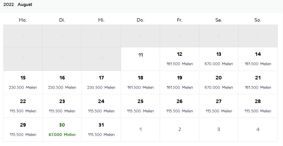This screenshot has height=146, width=283.
Task: Choose August 20 costing 670.000 Meilen
Action: click(x=219, y=82)
